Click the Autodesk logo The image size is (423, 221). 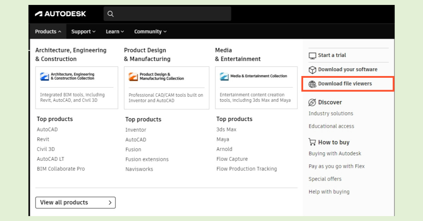pyautogui.click(x=60, y=14)
